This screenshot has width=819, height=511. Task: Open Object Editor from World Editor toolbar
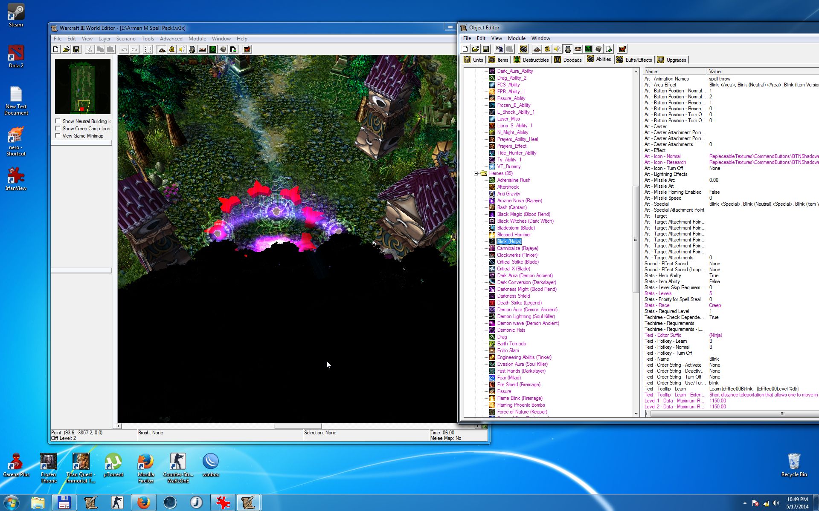[x=192, y=49]
